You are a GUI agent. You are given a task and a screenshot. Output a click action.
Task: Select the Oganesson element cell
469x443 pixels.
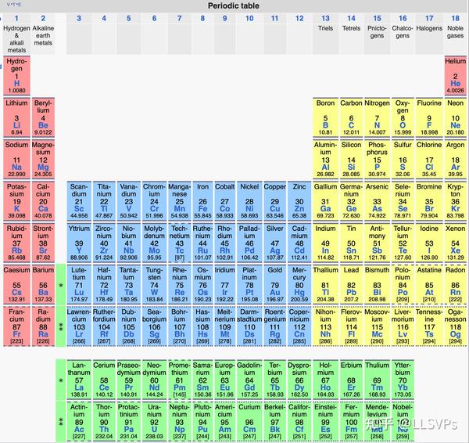tap(455, 326)
